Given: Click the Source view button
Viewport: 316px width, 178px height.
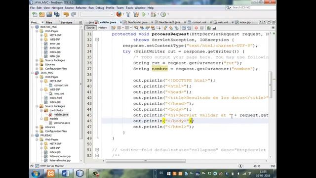Looking at the screenshot, I should click(x=90, y=28).
